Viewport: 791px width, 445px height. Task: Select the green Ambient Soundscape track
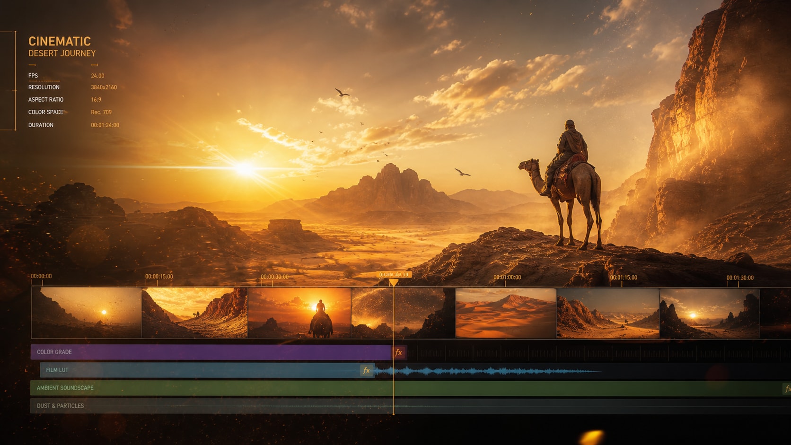tap(411, 388)
